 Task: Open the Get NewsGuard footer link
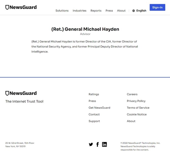click(99, 108)
